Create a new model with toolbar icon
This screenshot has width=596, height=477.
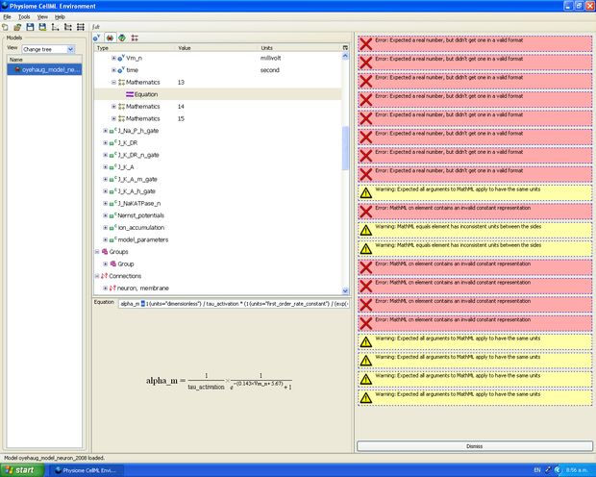pos(6,27)
